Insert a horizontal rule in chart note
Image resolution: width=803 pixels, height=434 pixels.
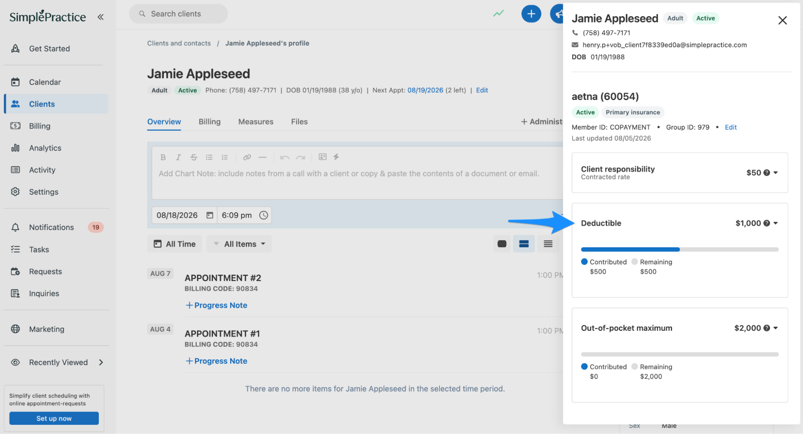pyautogui.click(x=263, y=157)
